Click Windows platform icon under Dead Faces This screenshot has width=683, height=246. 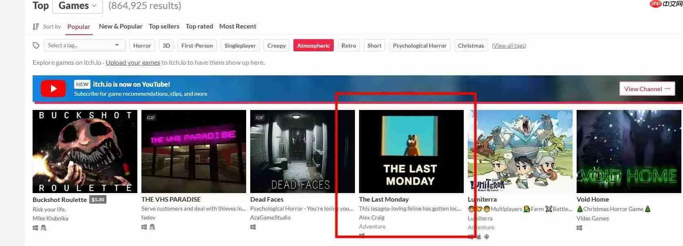[x=253, y=227]
